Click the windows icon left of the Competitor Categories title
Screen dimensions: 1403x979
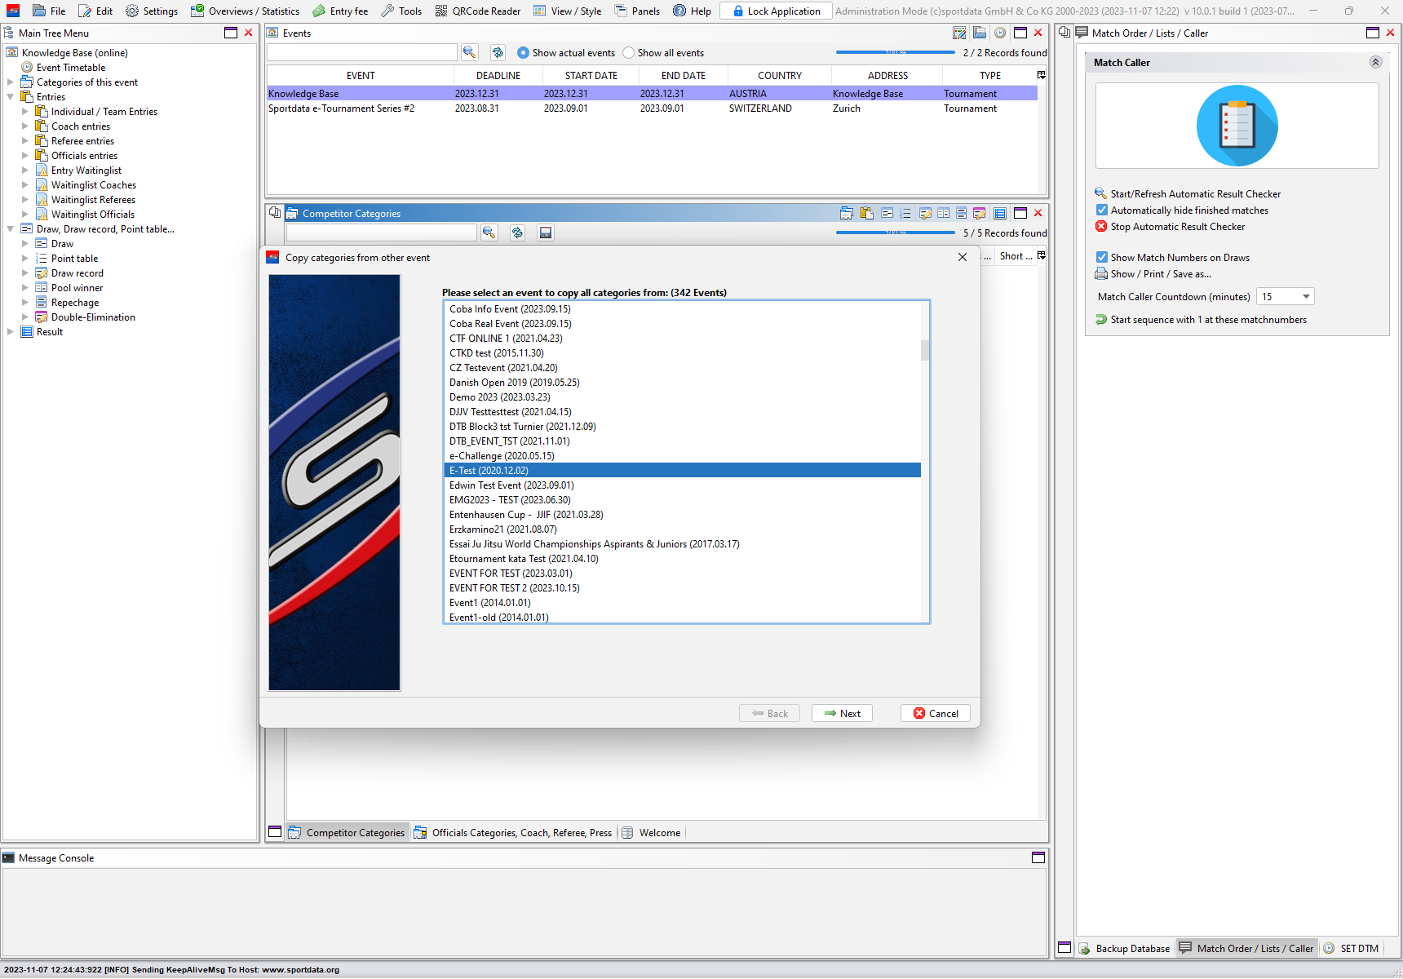pos(275,213)
